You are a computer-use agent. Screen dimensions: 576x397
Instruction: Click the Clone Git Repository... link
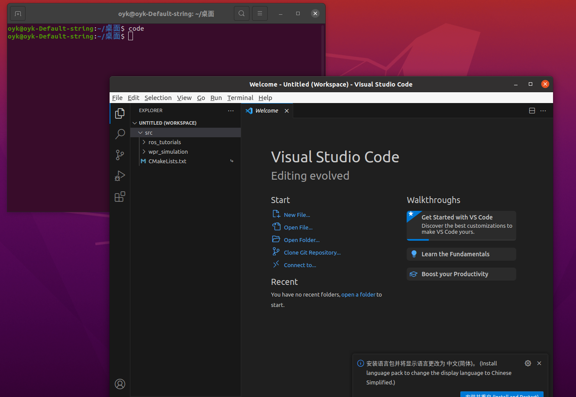pyautogui.click(x=312, y=252)
